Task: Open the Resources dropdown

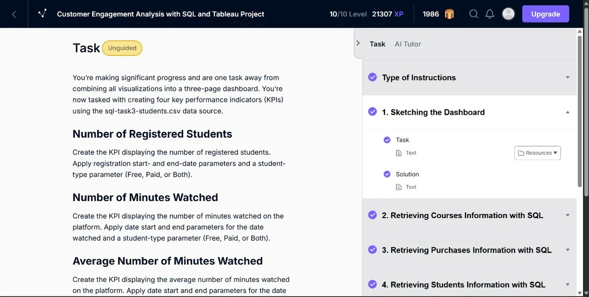Action: pos(537,153)
